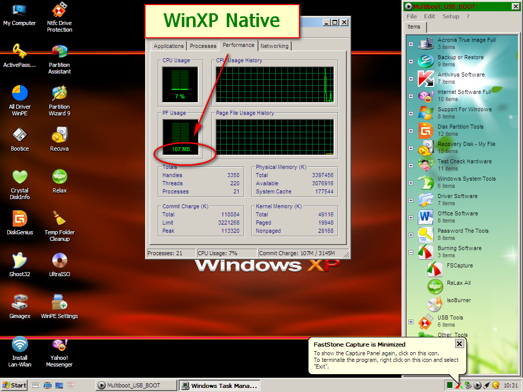Image resolution: width=523 pixels, height=392 pixels.
Task: Click the CPU Usage History graph
Action: point(274,84)
